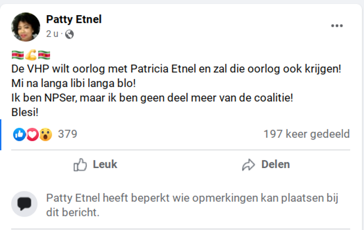Screen dimensions: 364x230
Task: Click the 'Blesi!' line in the post
Action: pyautogui.click(x=26, y=112)
